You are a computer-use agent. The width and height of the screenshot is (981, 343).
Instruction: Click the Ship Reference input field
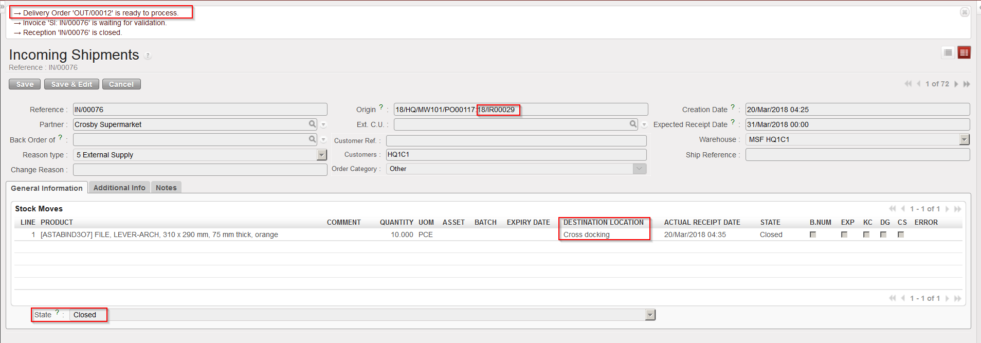tap(857, 155)
